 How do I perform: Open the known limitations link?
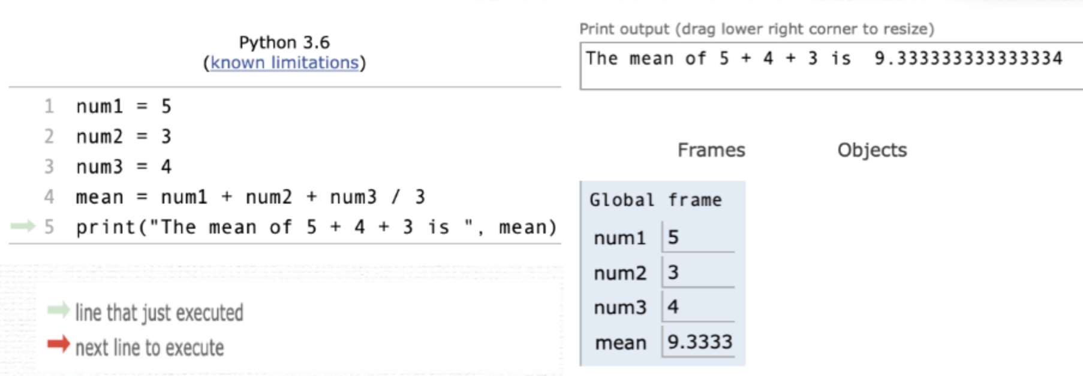pyautogui.click(x=284, y=62)
